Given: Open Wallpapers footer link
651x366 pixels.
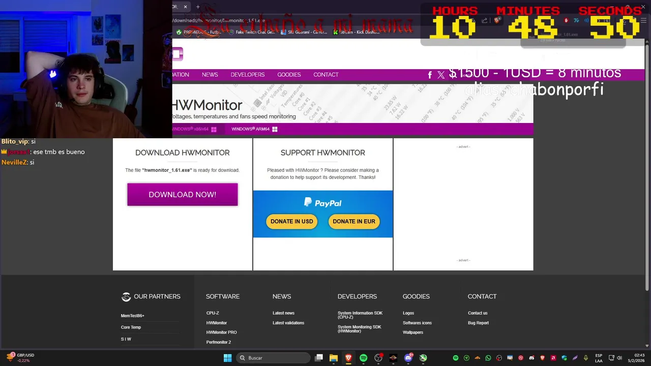Looking at the screenshot, I should click(x=413, y=332).
